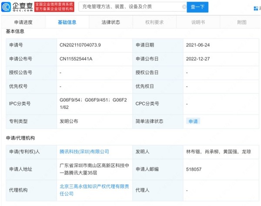Select publication number CN115525441A

[76, 59]
